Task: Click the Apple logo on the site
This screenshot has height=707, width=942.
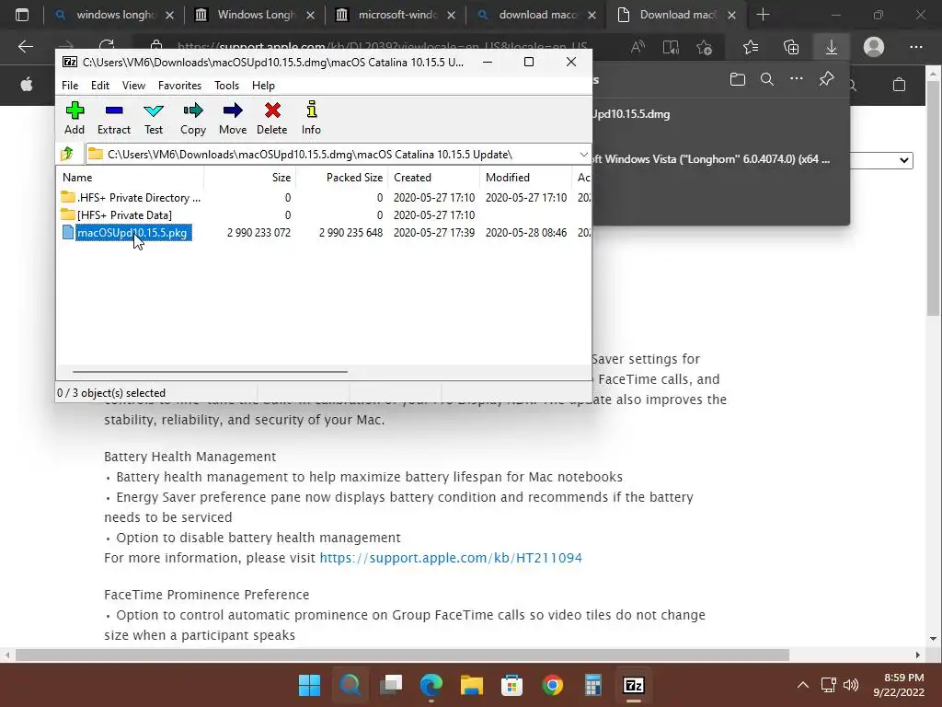Action: point(27,85)
